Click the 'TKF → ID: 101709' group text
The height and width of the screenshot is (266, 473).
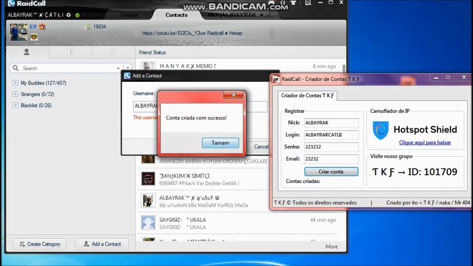[x=415, y=172]
